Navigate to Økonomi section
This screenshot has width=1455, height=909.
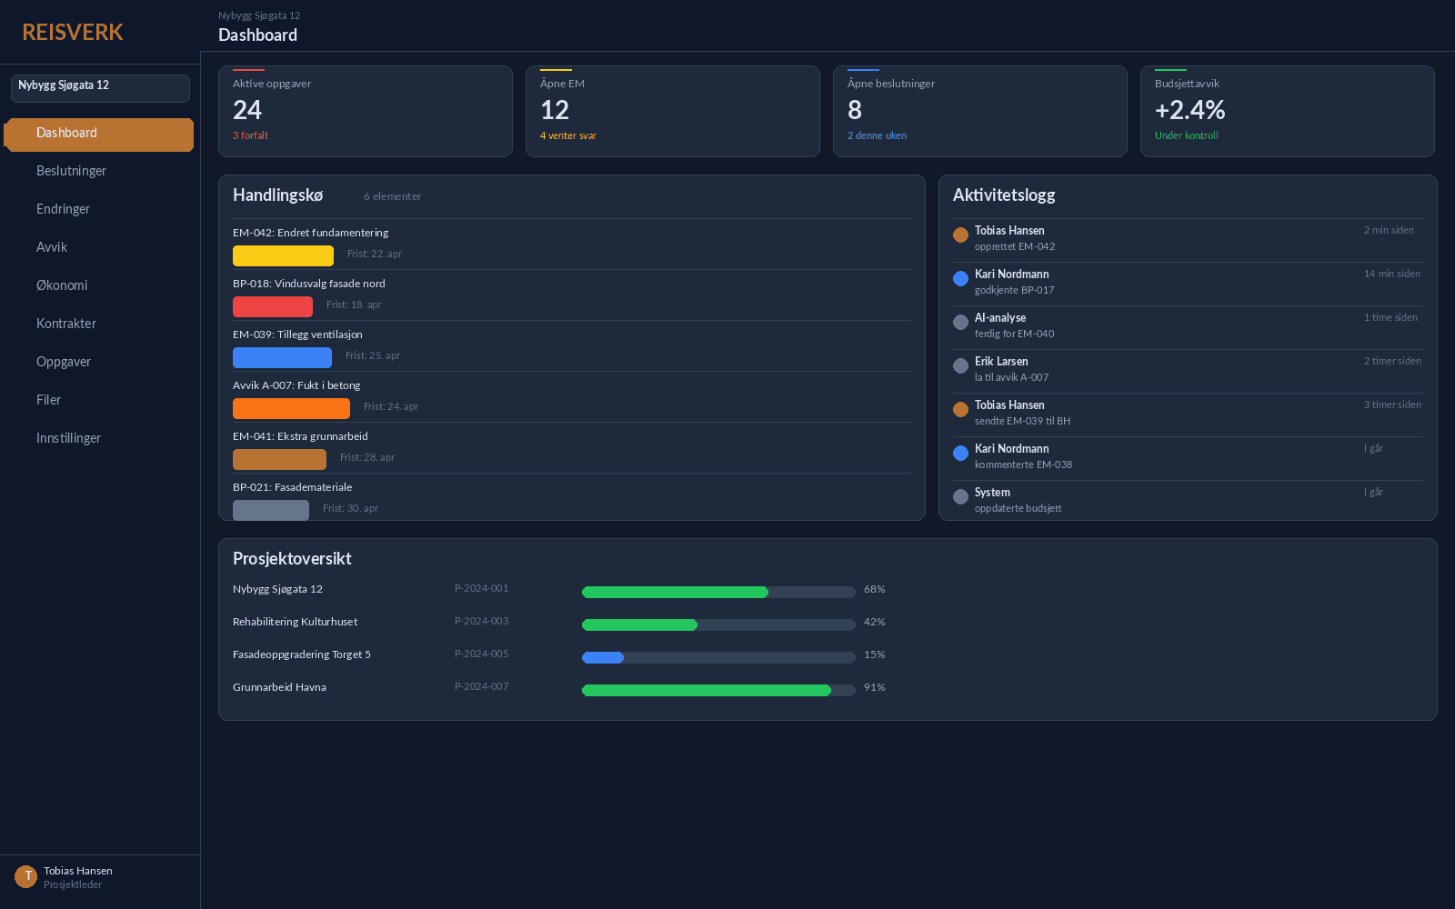click(x=62, y=285)
